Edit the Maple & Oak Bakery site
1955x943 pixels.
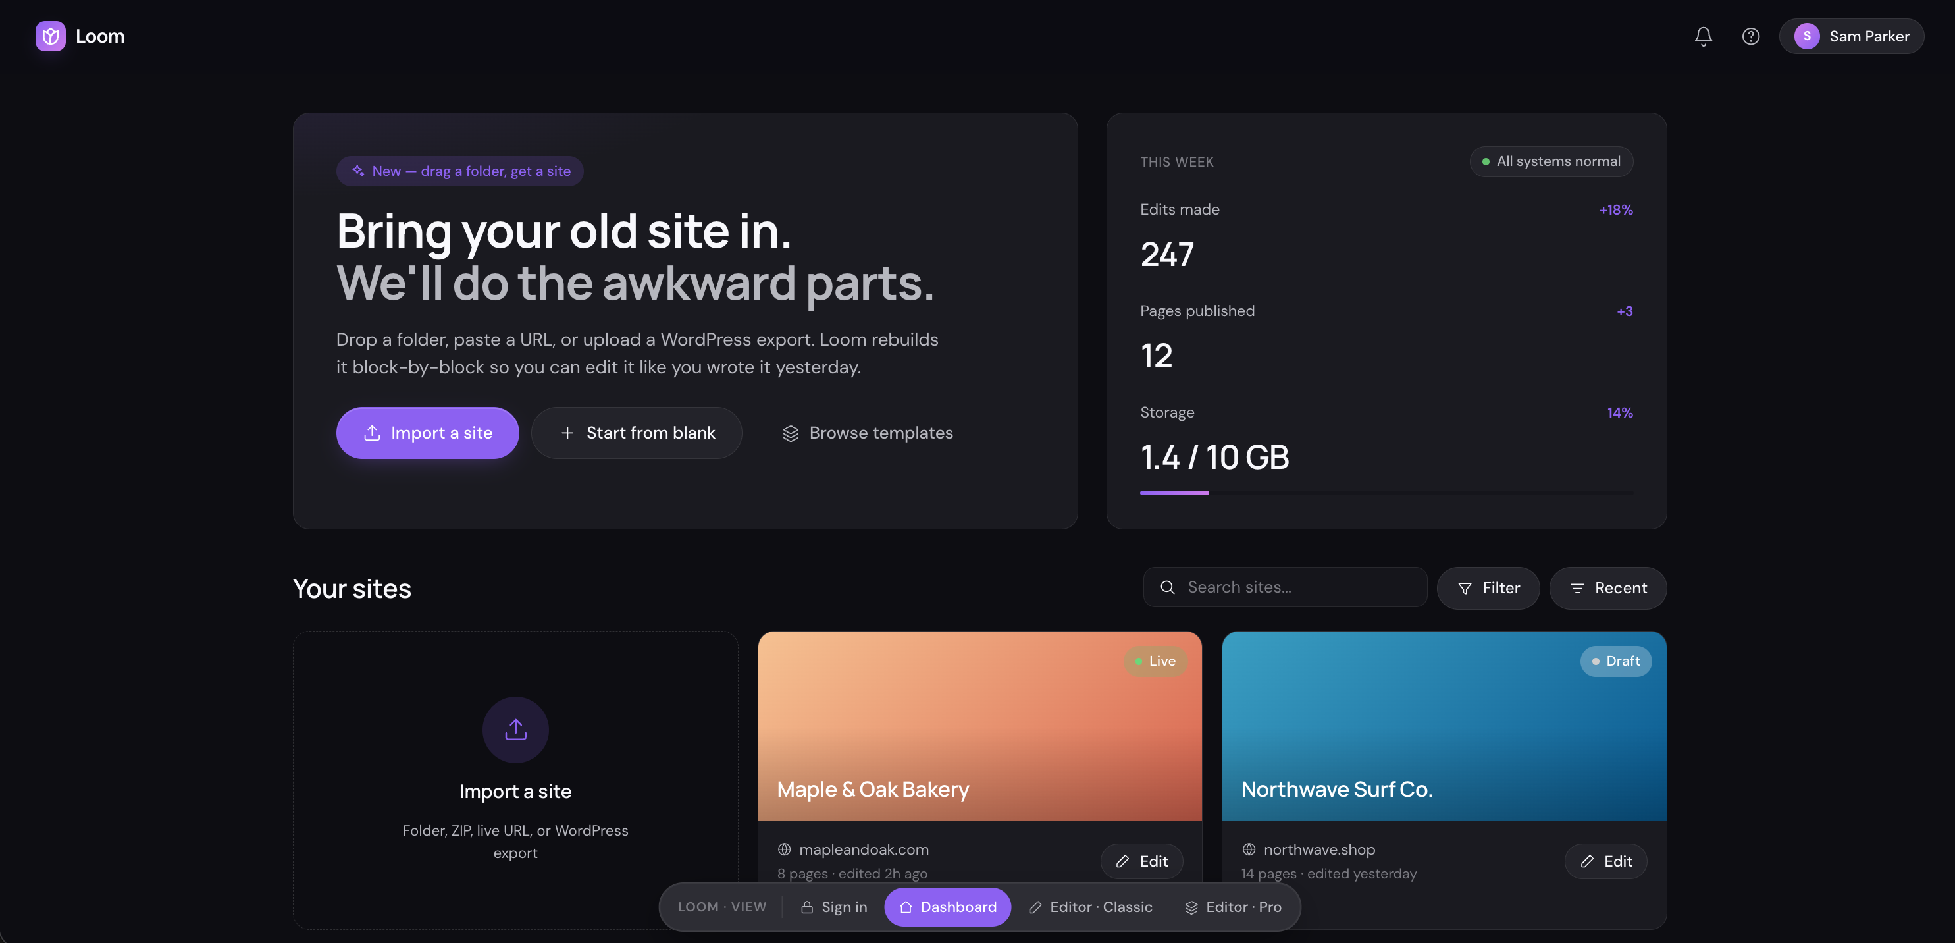(1141, 861)
